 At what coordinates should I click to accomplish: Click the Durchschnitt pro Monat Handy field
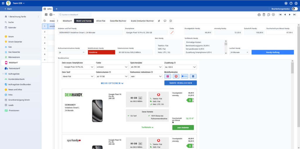(280, 32)
